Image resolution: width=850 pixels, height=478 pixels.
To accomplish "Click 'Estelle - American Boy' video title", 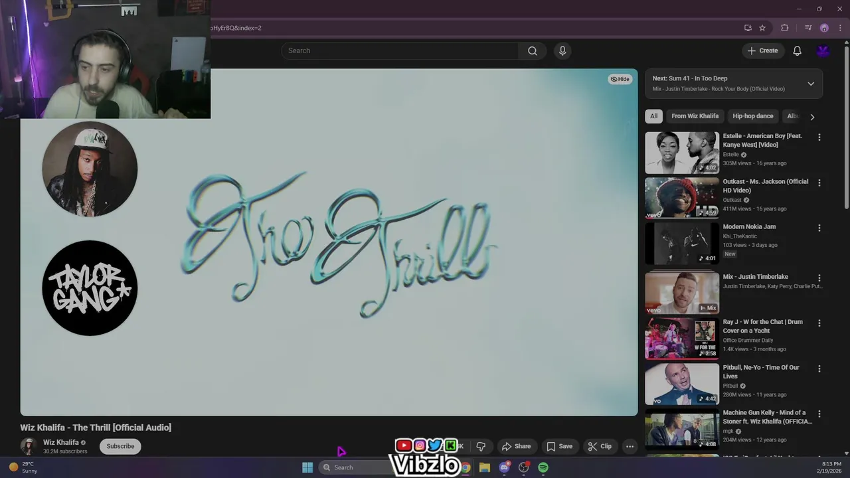I will coord(762,140).
